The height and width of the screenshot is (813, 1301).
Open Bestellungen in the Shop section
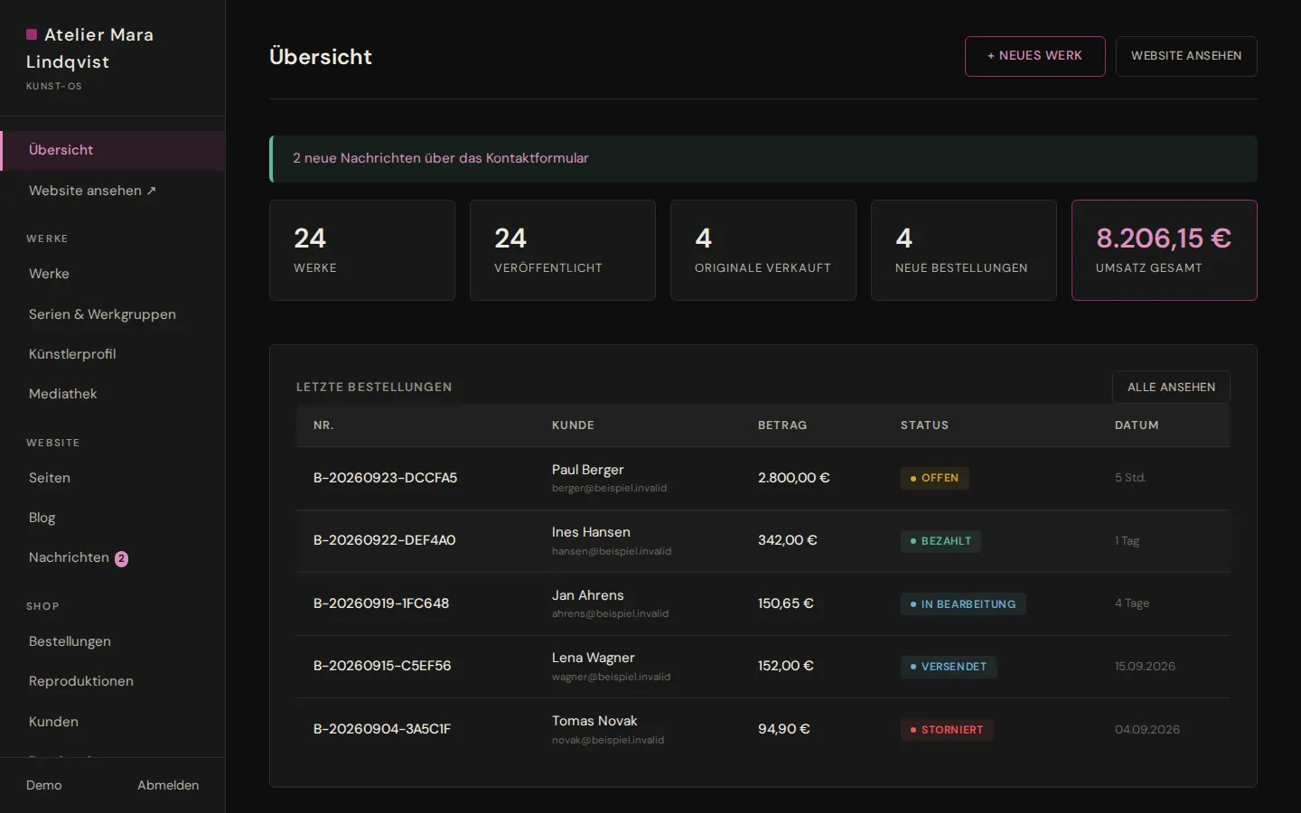112,641
